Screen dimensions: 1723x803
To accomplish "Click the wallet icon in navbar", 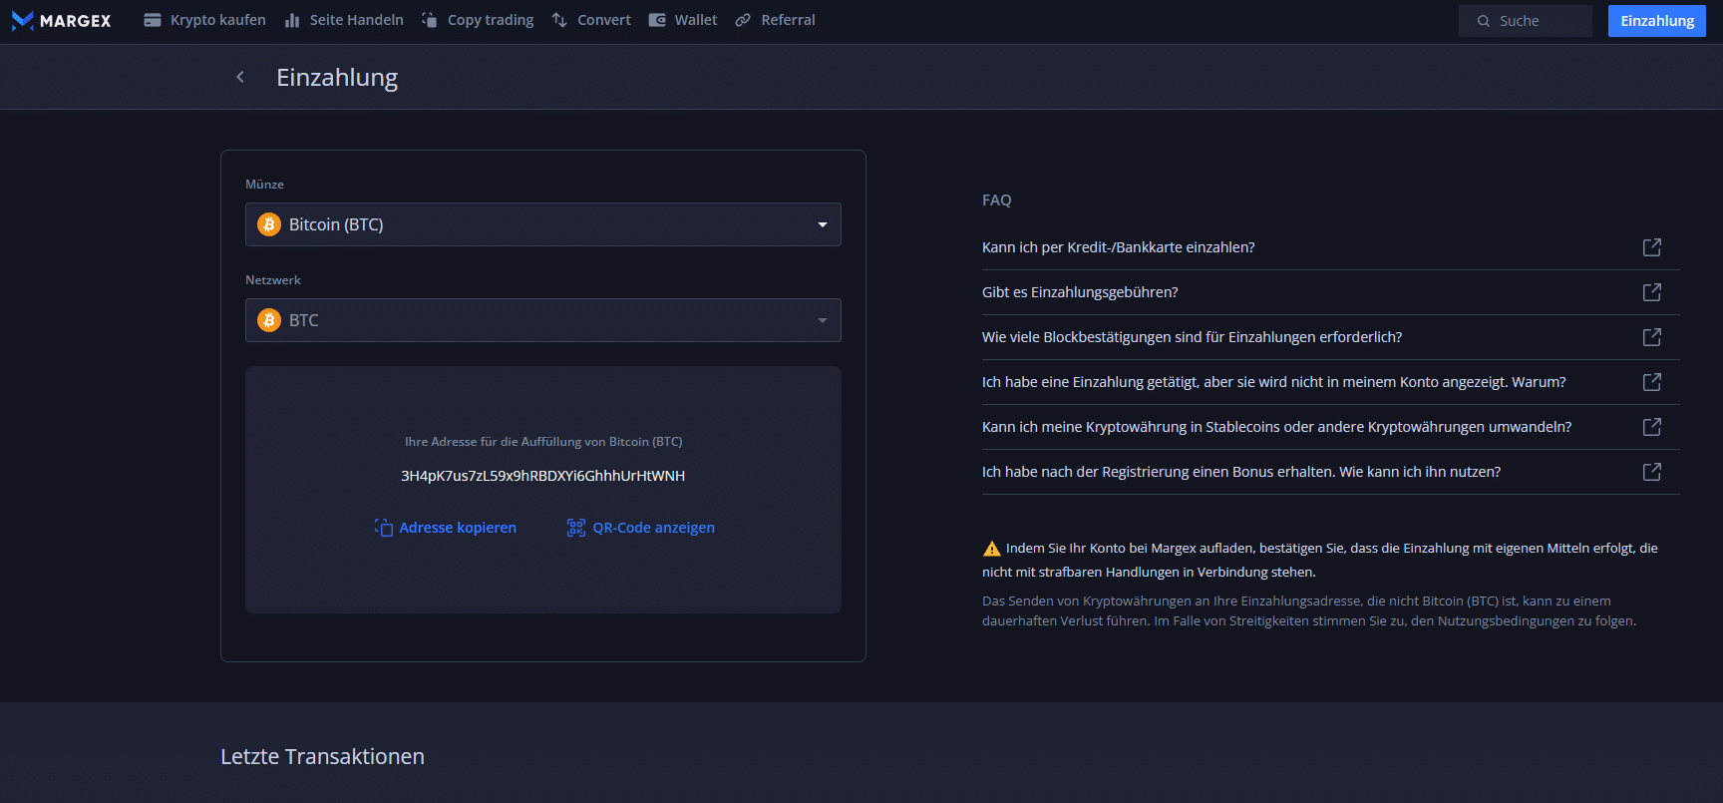I will [x=657, y=20].
